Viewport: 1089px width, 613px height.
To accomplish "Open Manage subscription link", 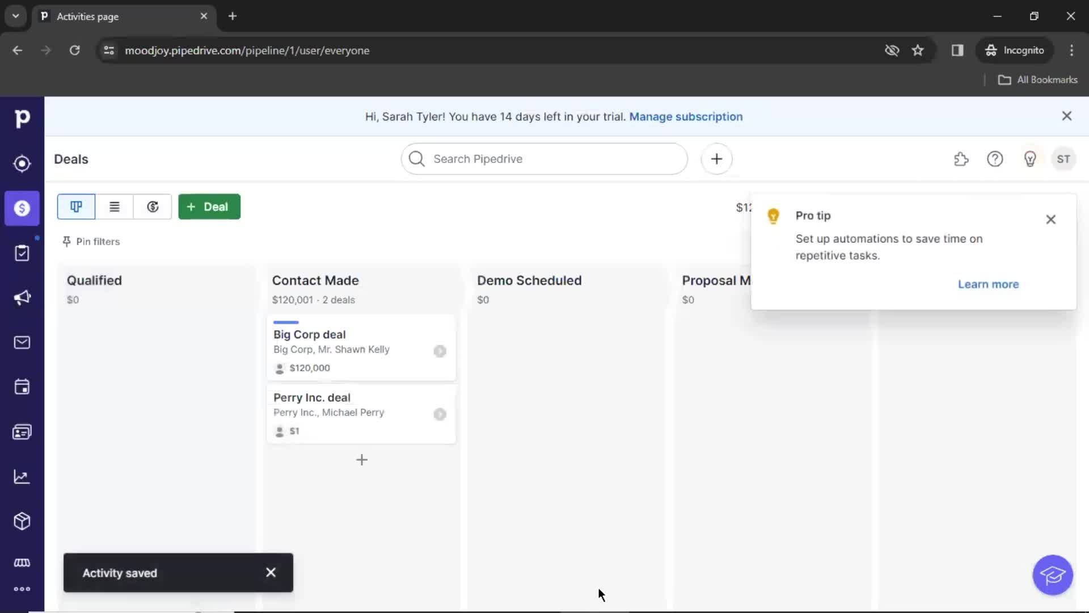I will click(x=686, y=116).
